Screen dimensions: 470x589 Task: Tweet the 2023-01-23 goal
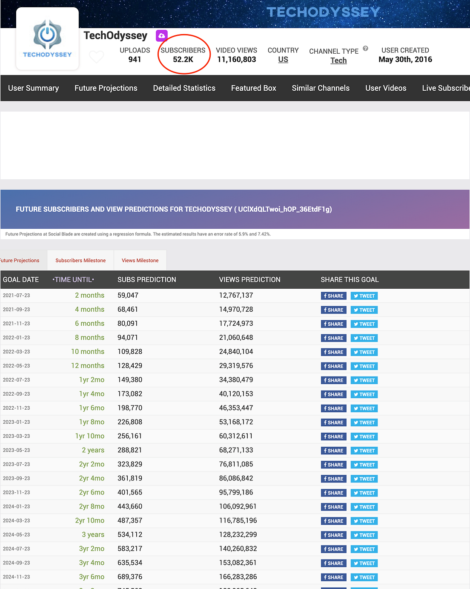(364, 422)
